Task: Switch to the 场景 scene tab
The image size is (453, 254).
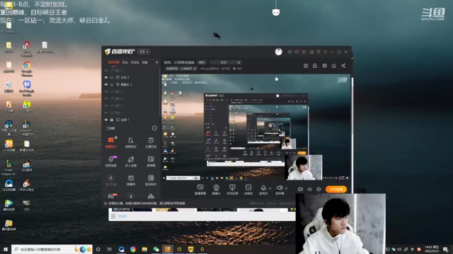Action: 145,62
